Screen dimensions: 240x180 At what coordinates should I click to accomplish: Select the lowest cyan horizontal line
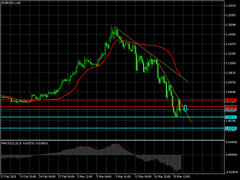coord(90,128)
